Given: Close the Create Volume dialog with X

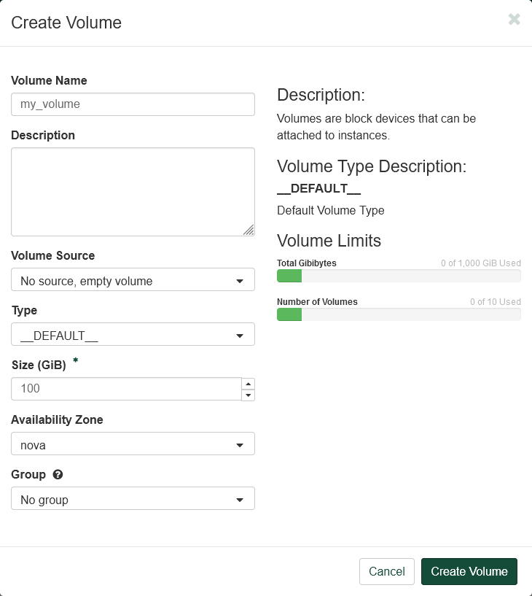Looking at the screenshot, I should [514, 20].
